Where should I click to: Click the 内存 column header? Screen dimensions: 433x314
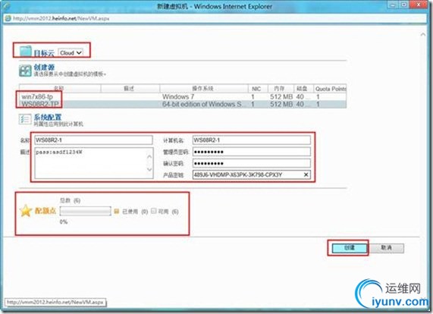tap(281, 89)
